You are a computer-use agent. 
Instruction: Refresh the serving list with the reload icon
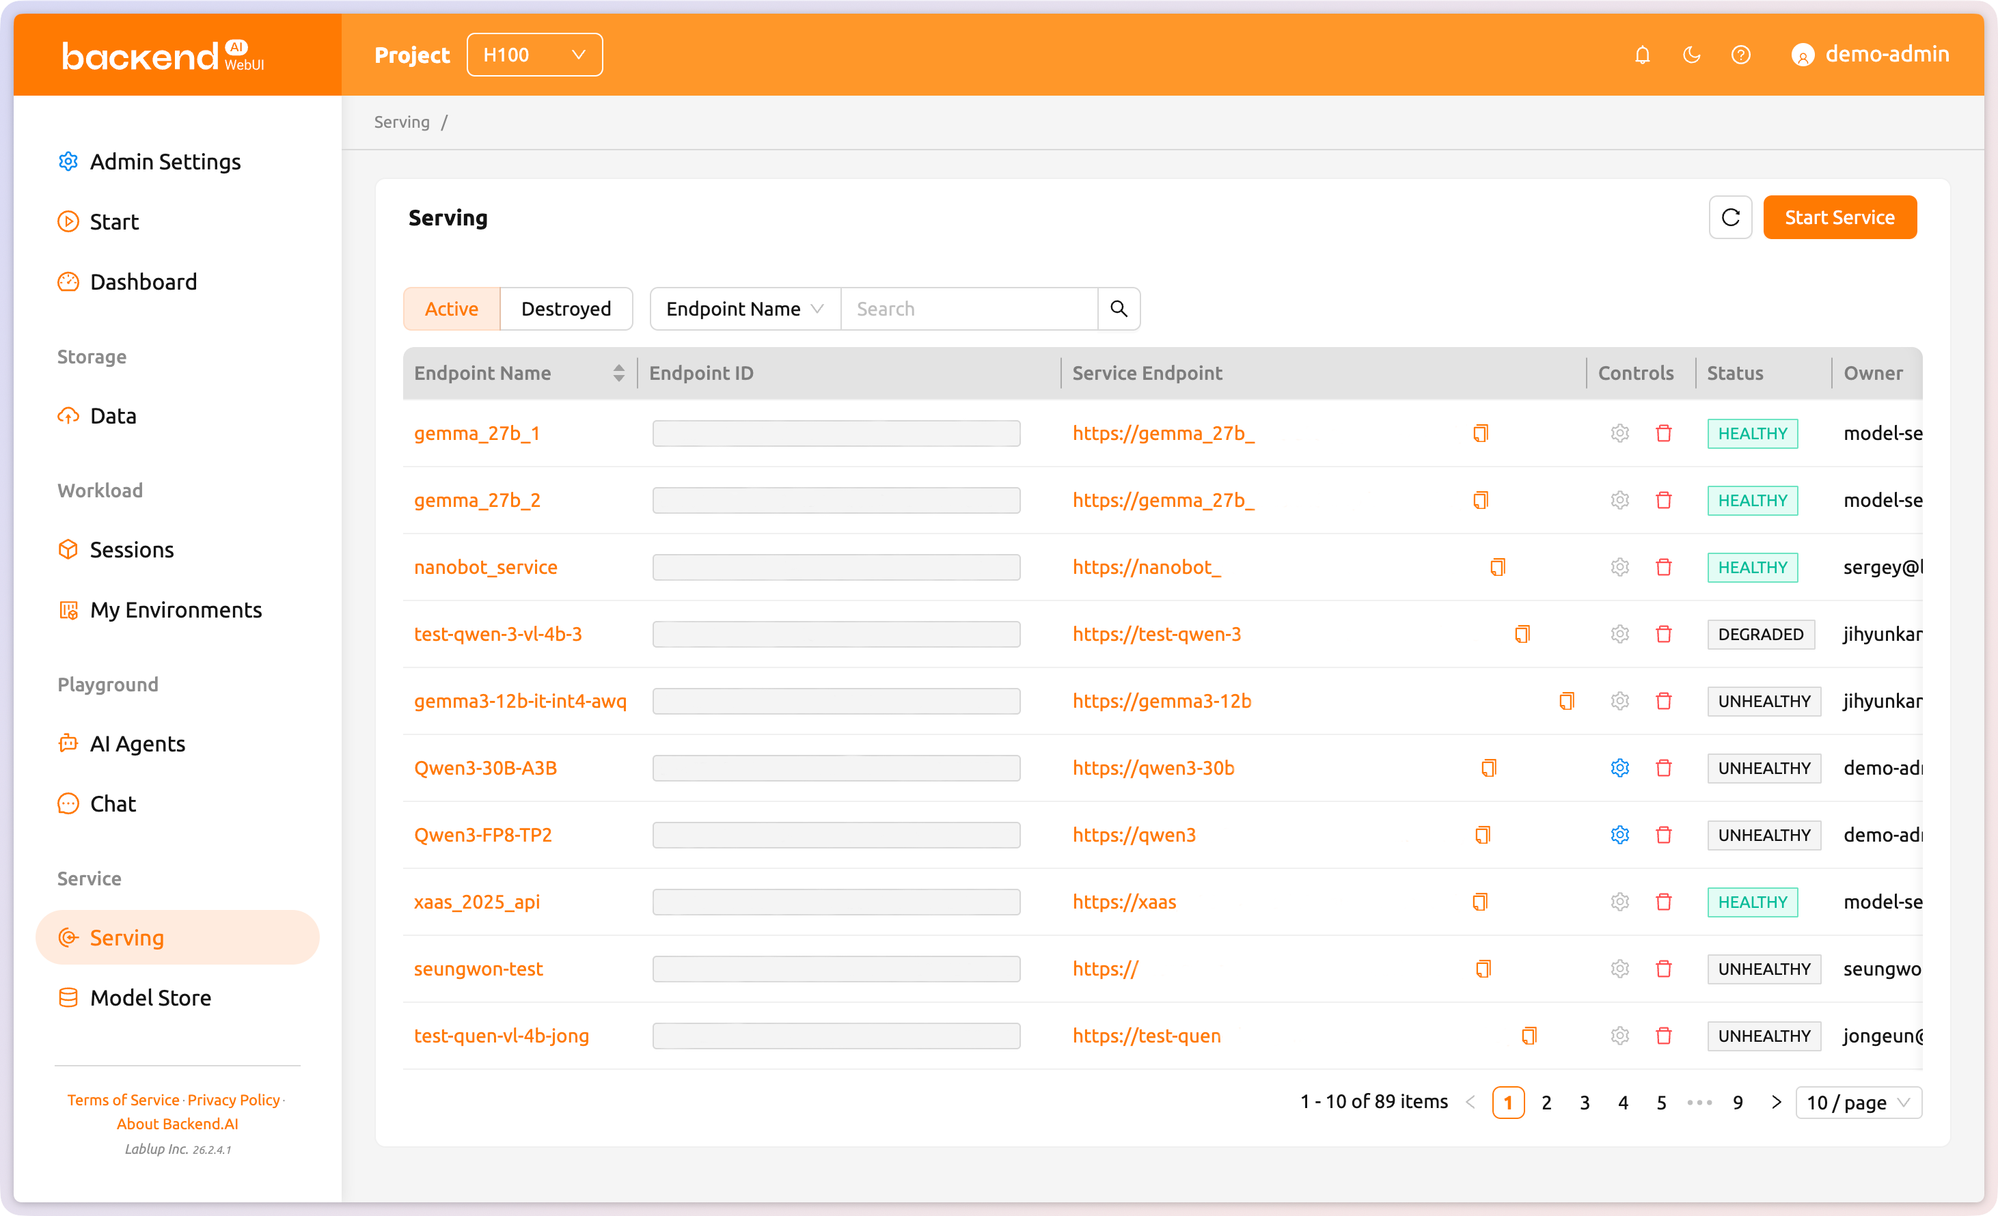1729,217
